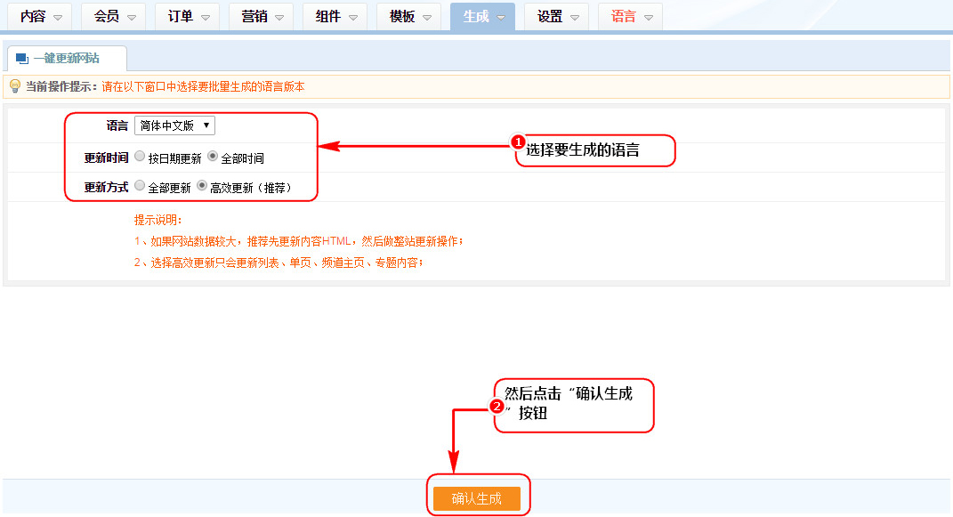Select 按日期更新 radio button
Screen dimensions: 953x517
[x=140, y=157]
